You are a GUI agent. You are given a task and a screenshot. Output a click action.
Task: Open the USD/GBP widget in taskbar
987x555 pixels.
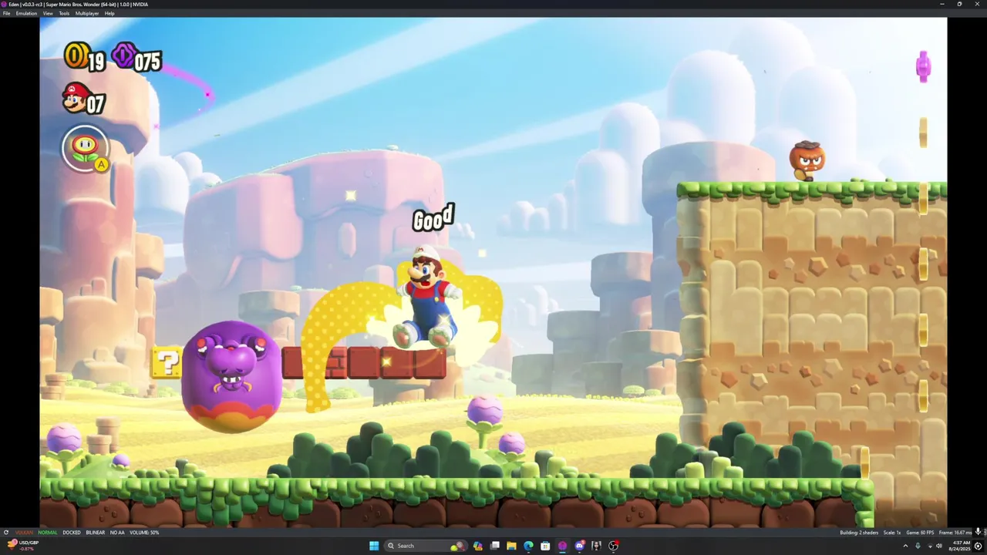[x=22, y=545]
